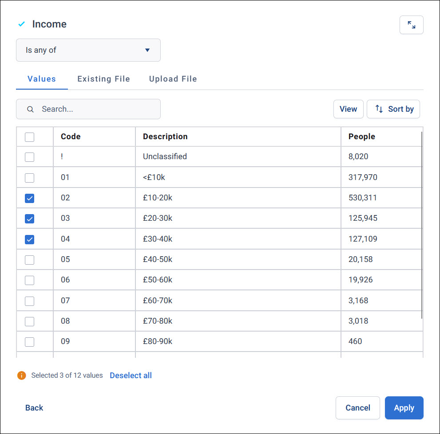Click the people count 460
The image size is (440, 434).
pyautogui.click(x=355, y=341)
